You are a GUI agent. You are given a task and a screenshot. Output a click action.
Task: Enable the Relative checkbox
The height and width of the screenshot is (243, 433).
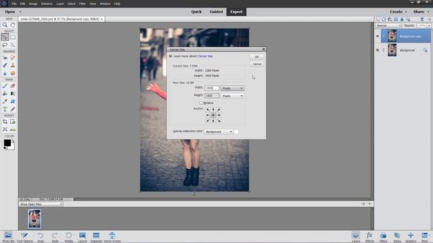[x=201, y=103]
